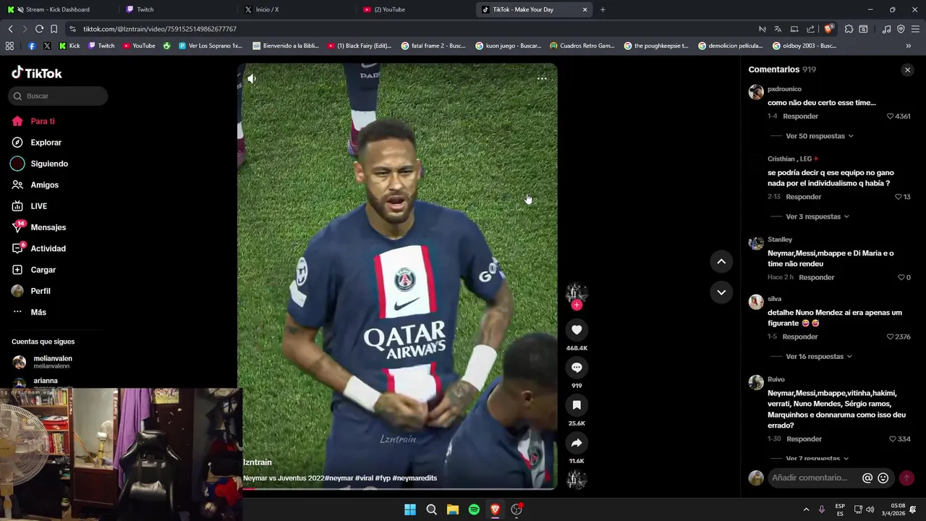Reload the page

point(39,29)
